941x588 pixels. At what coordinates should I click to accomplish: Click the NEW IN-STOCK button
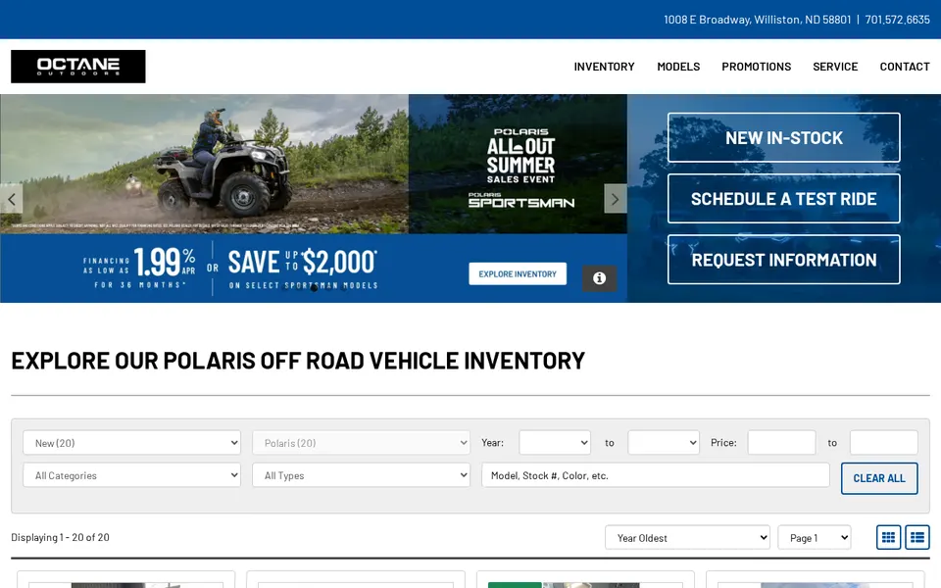click(x=784, y=138)
